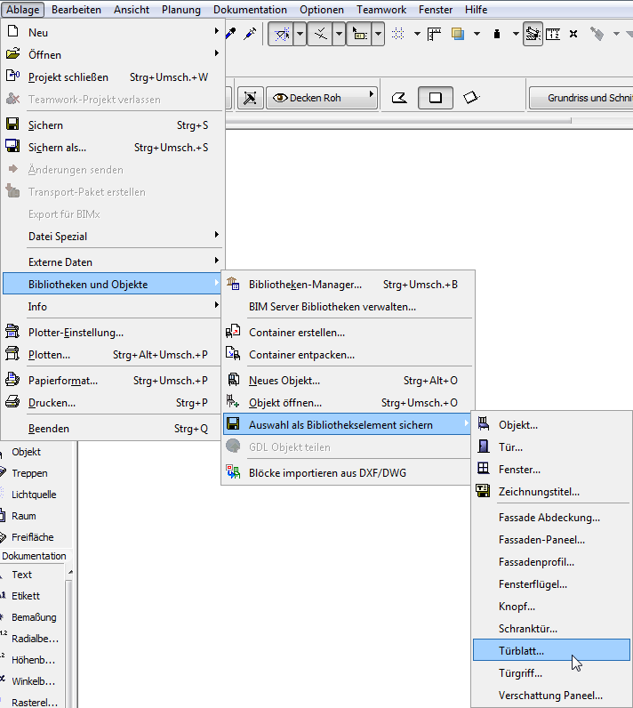Screen dimensions: 633x708
Task: Expand the Info submenu
Action: tap(112, 307)
